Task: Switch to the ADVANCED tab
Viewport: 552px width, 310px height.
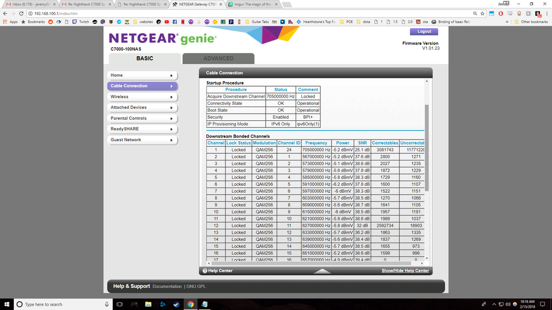Action: point(218,58)
